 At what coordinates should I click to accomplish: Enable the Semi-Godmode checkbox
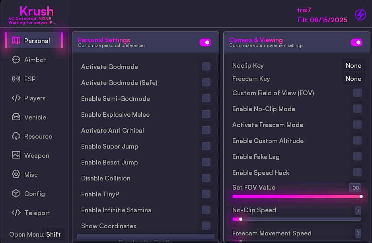coord(206,98)
